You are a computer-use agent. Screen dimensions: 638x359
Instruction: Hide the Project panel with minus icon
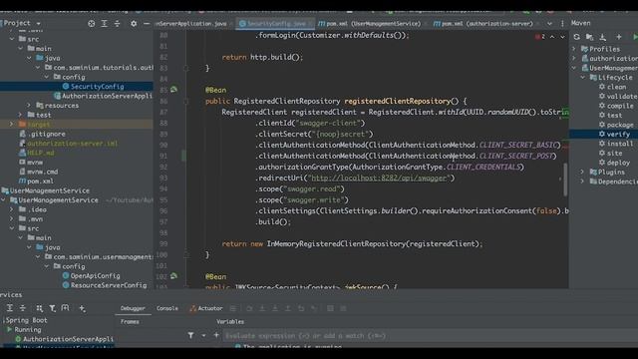tap(147, 24)
